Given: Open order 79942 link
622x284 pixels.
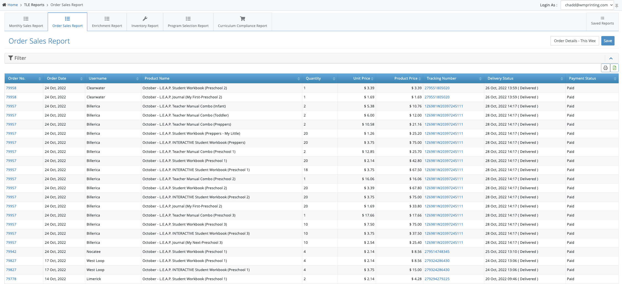Looking at the screenshot, I should (x=11, y=251).
